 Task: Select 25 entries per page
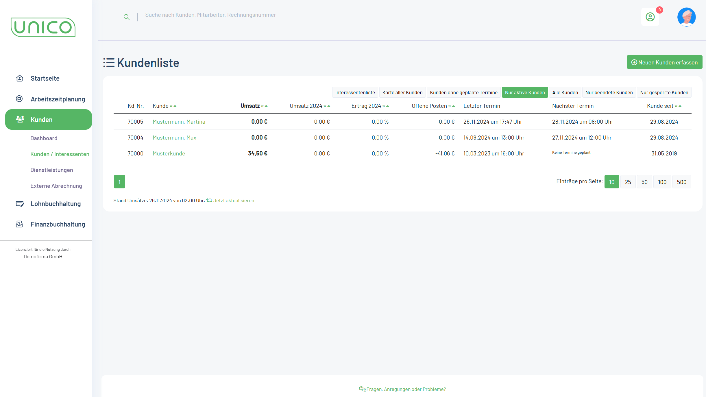(628, 182)
